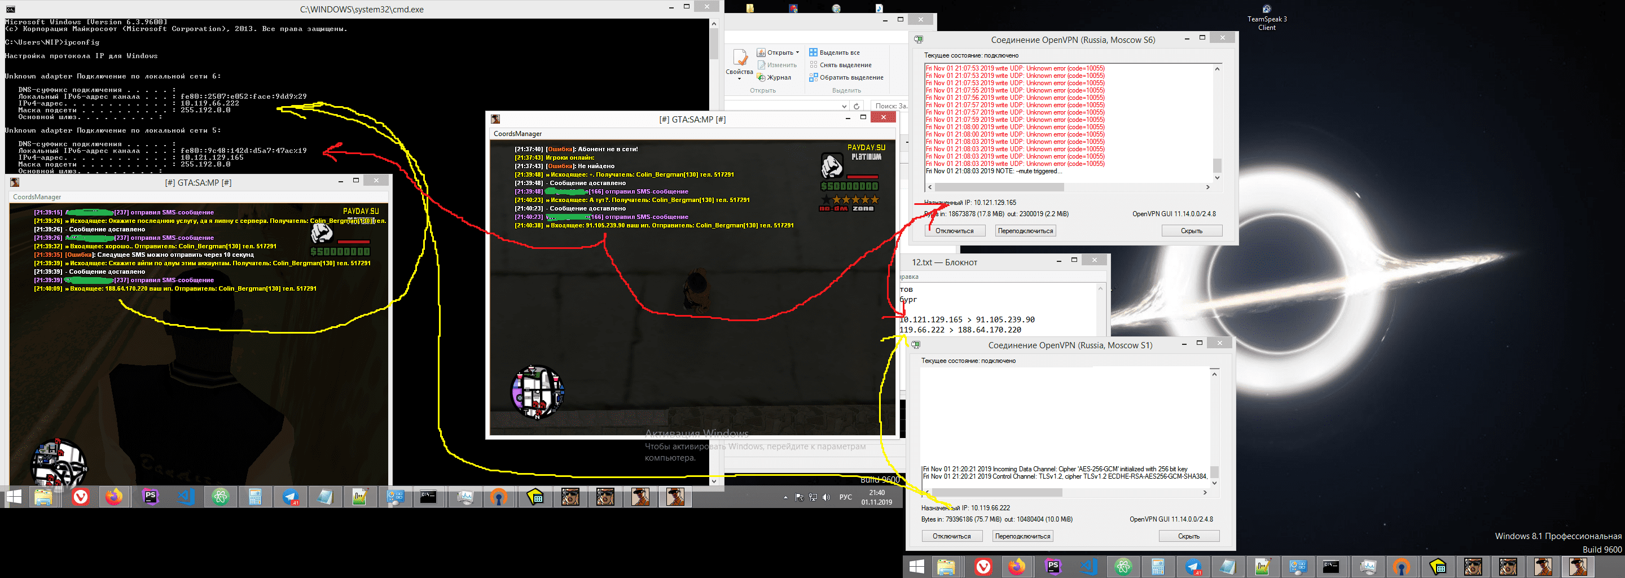Screen dimensions: 1625x578
Task: Open Notepad++ in the clock-side taskbar
Action: [360, 497]
